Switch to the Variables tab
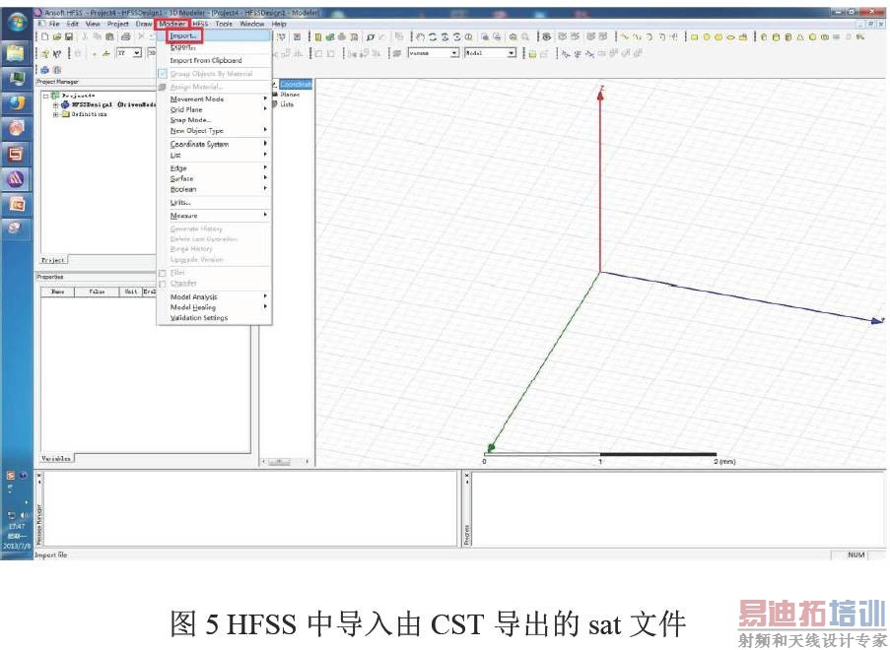This screenshot has height=650, width=890. pos(56,458)
